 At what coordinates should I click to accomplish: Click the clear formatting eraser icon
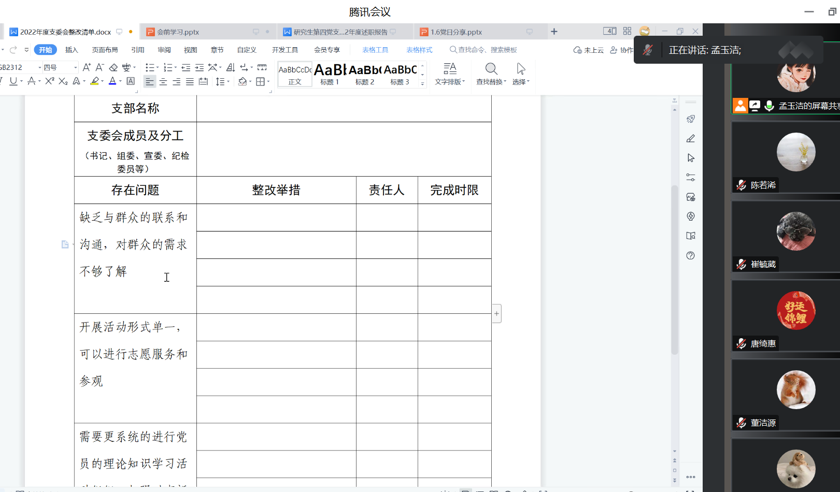[113, 67]
